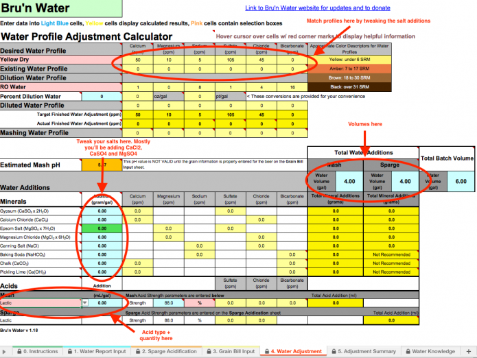Click the Bru'n Water v 1.18 version text
The height and width of the screenshot is (358, 477).
point(19,331)
